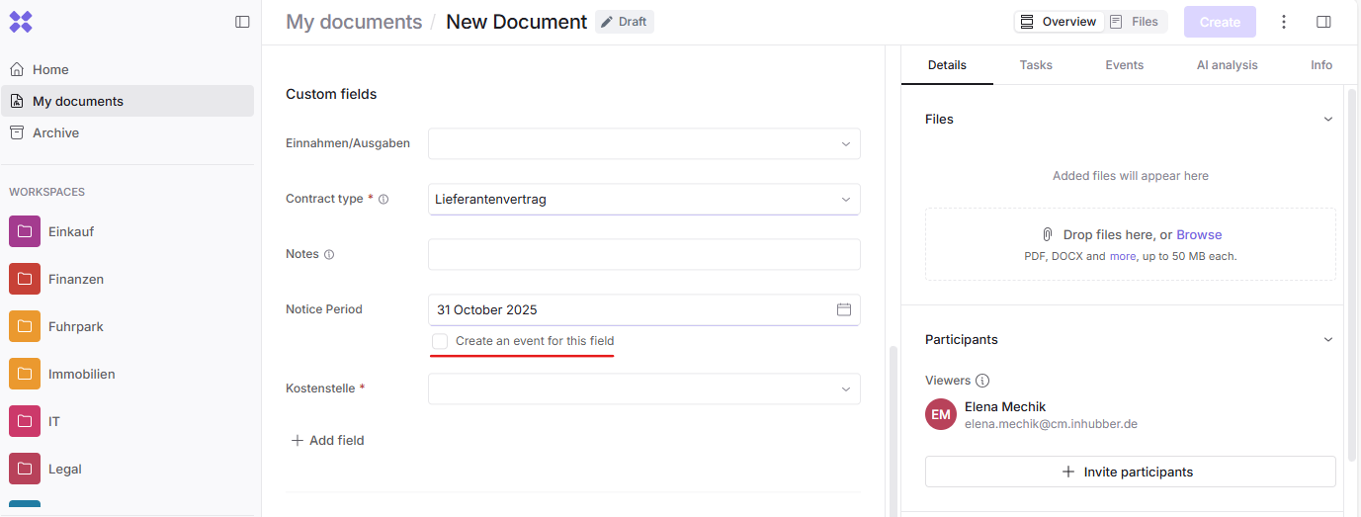The height and width of the screenshot is (517, 1361).
Task: Click the Notes info icon
Action: pyautogui.click(x=329, y=254)
